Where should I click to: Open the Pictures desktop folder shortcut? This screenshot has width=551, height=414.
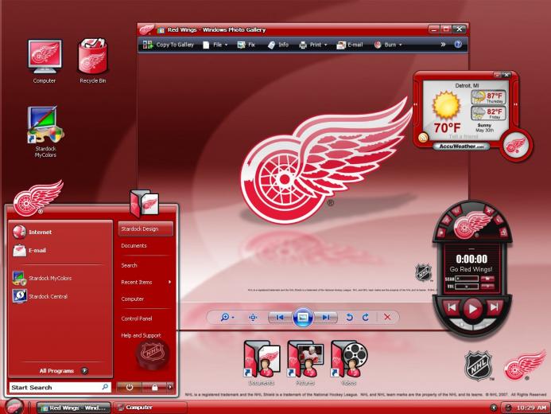[x=305, y=363]
